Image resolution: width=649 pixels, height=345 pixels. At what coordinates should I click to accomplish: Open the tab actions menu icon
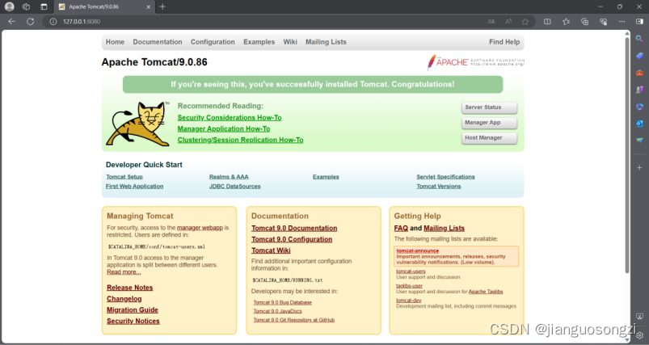[x=44, y=6]
